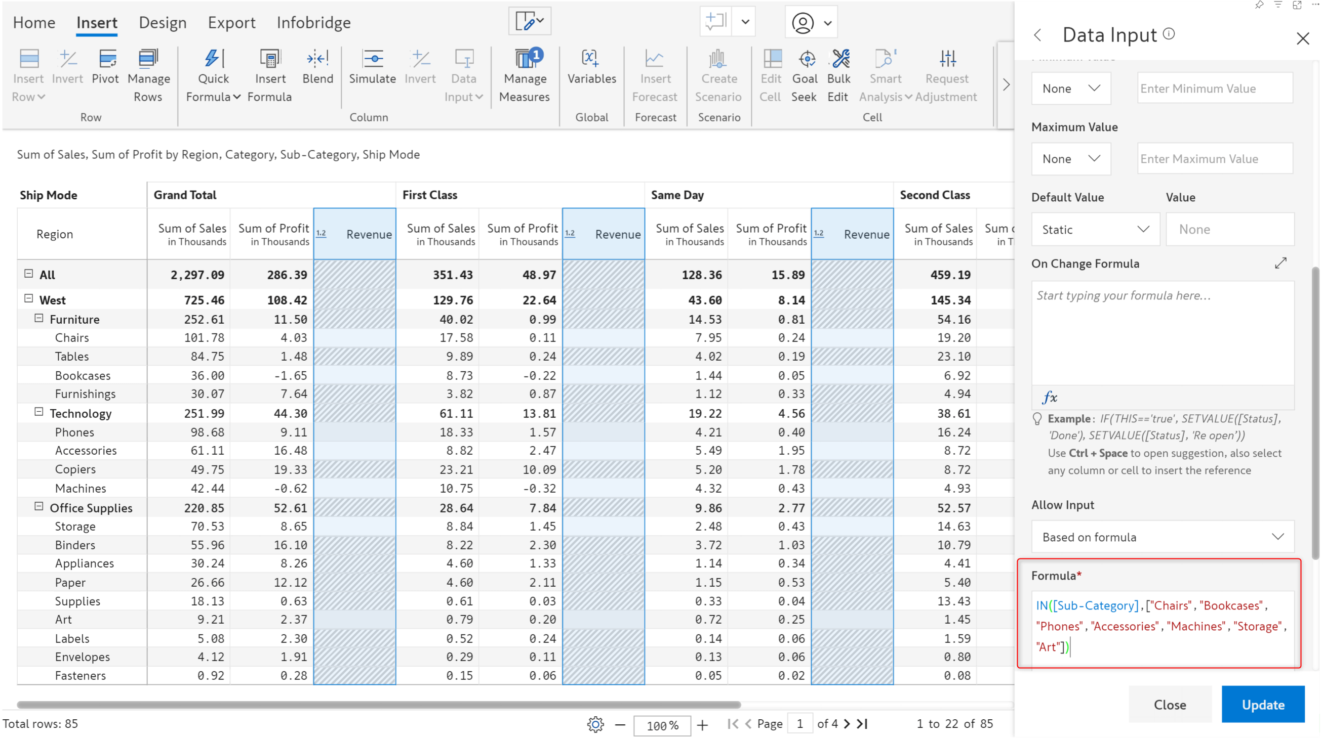Click the Enter Maximum Value field

point(1214,159)
